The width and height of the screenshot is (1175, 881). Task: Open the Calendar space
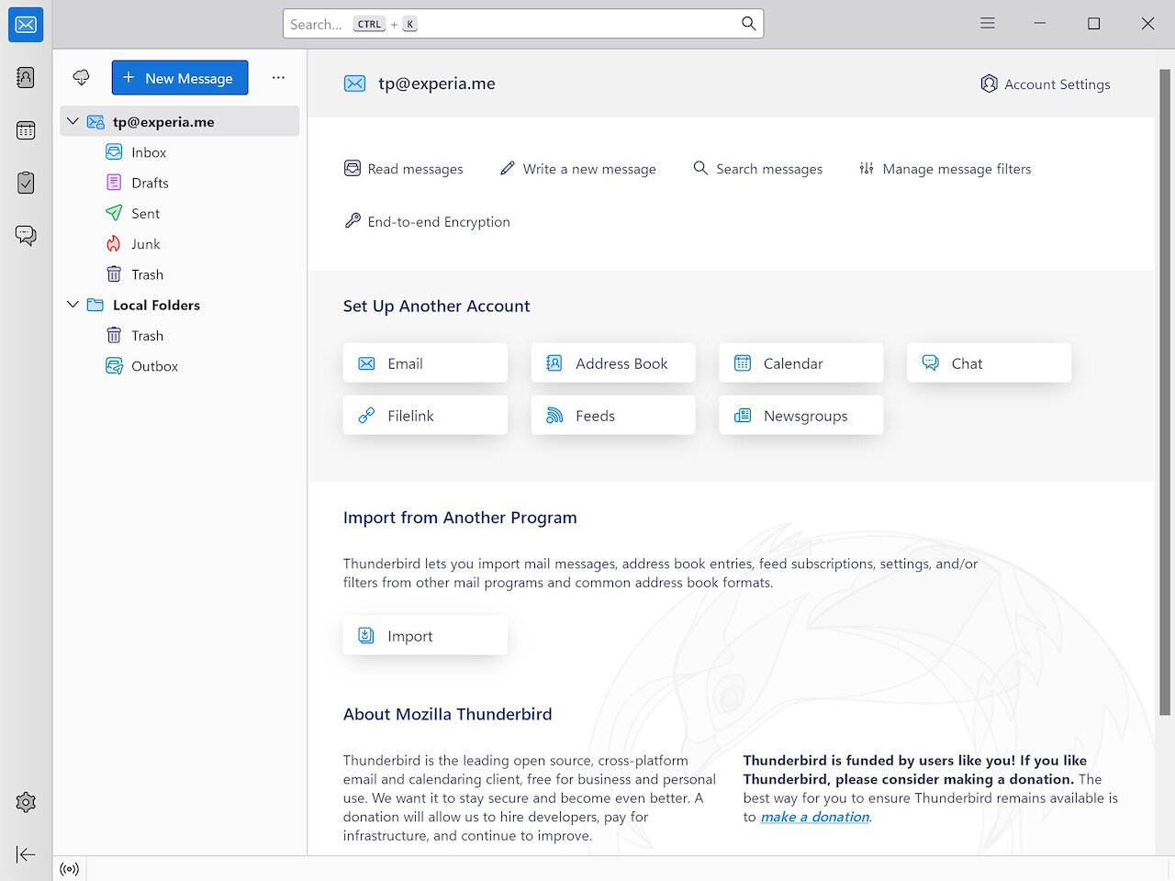(x=25, y=129)
